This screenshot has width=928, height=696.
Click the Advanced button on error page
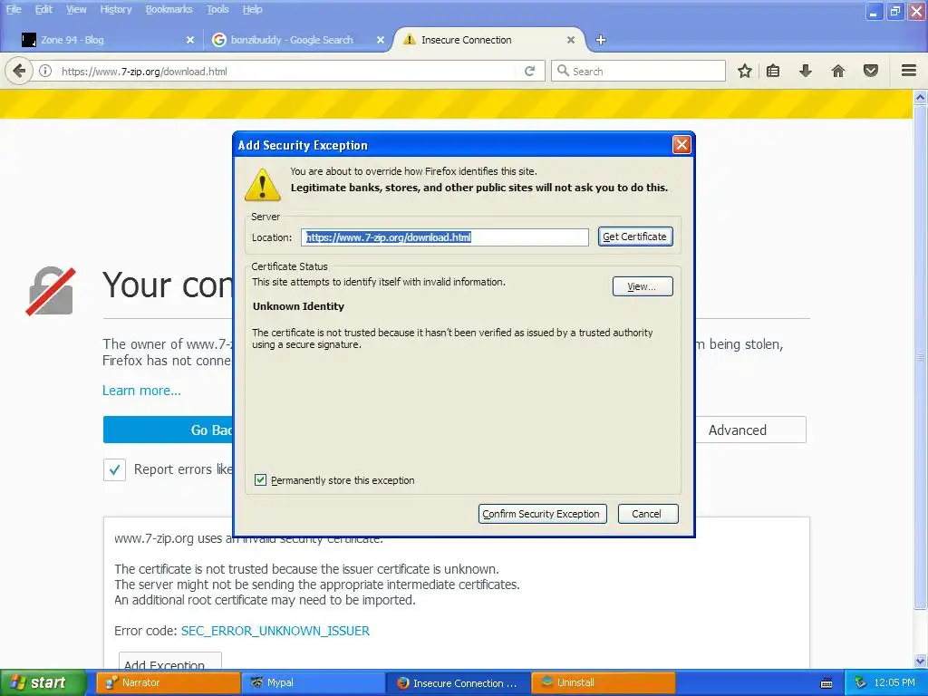[750, 430]
